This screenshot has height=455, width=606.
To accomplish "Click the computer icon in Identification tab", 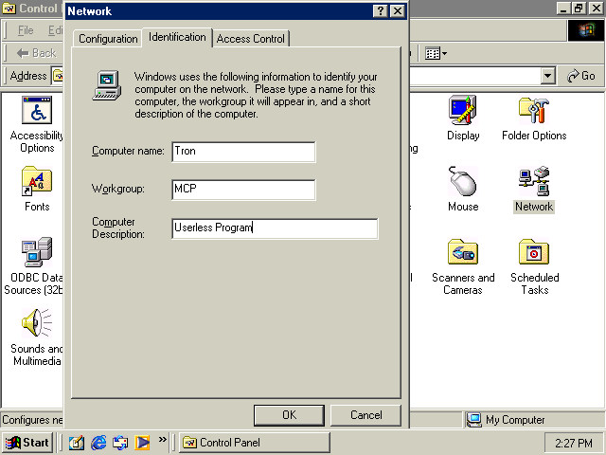I will pos(107,85).
